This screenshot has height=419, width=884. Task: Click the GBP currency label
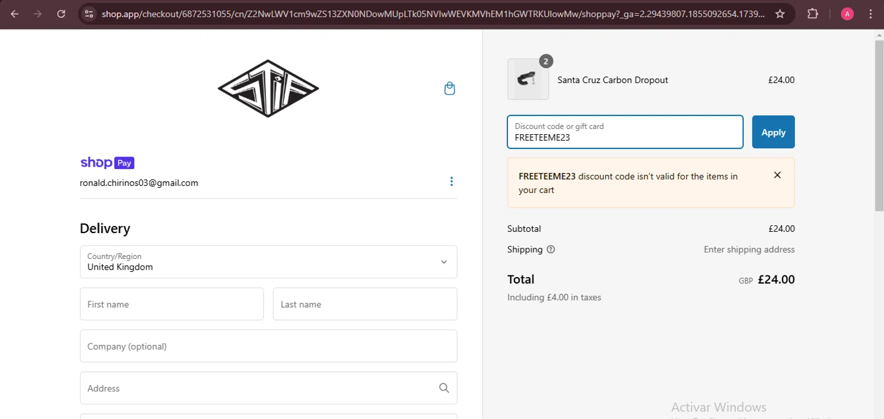pos(746,281)
